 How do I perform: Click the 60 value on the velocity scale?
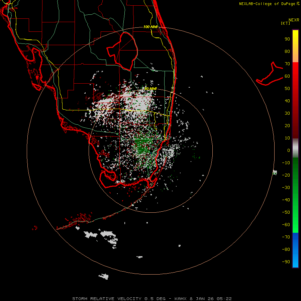[x=287, y=76]
